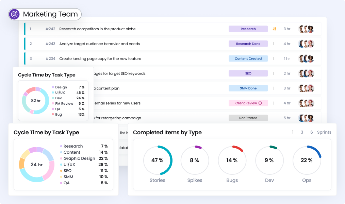This screenshot has height=204, width=345.
Task: Click the priority icon on task #242
Action: (274, 29)
